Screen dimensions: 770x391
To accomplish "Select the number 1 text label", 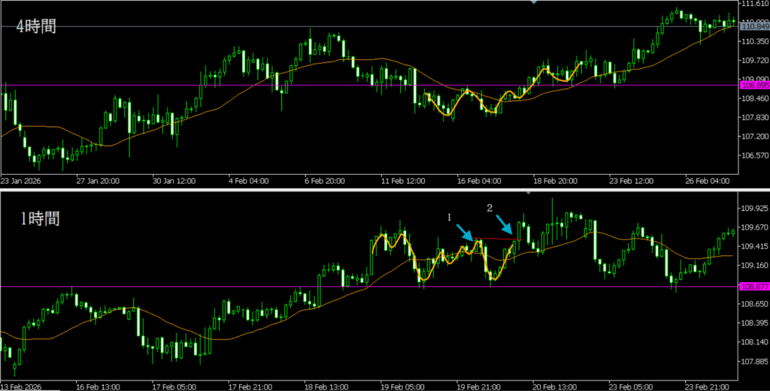I will [x=450, y=217].
